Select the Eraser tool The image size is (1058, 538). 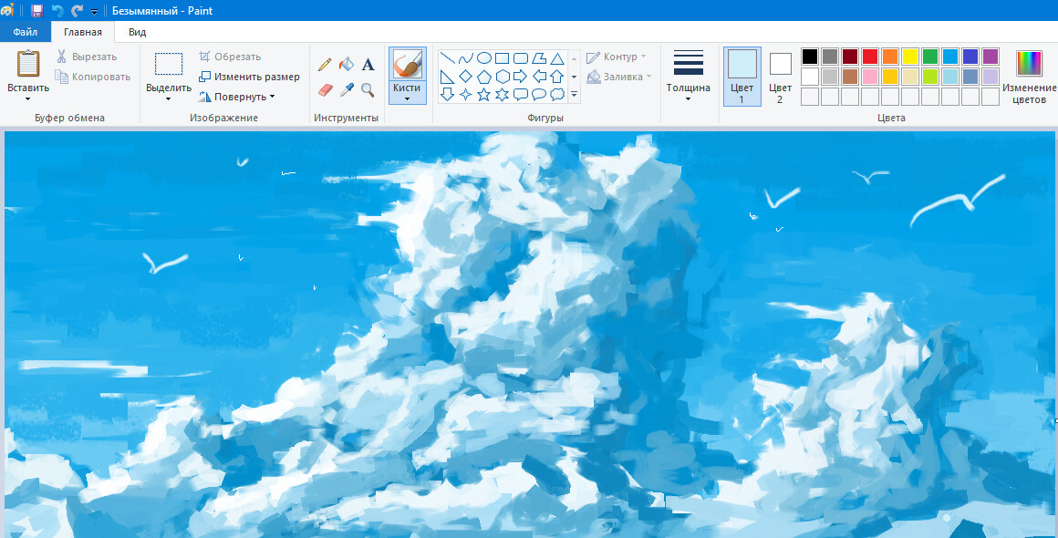(325, 88)
